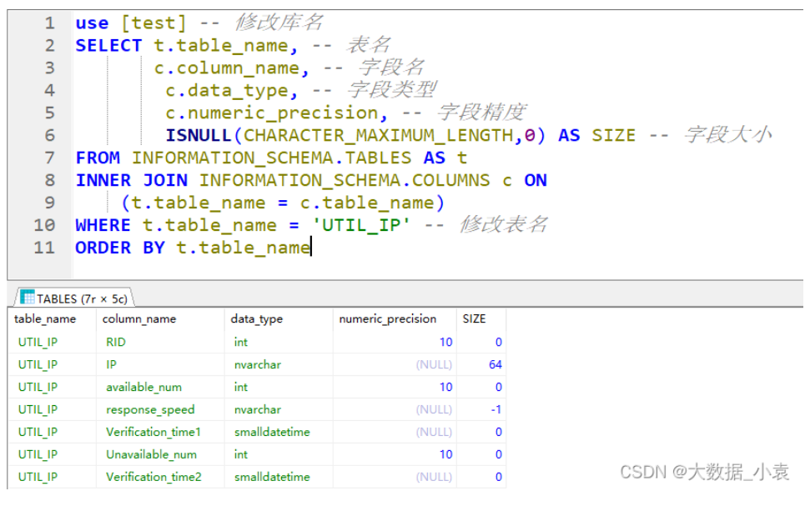Click the CSDN 大数据_小袁 watermark link
The width and height of the screenshot is (810, 506).
click(x=704, y=470)
